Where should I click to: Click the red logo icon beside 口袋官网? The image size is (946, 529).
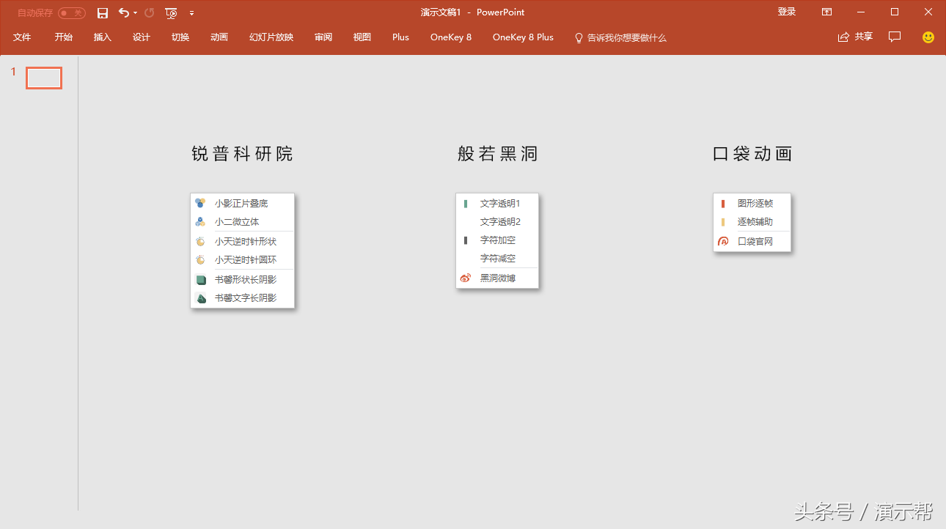click(723, 241)
